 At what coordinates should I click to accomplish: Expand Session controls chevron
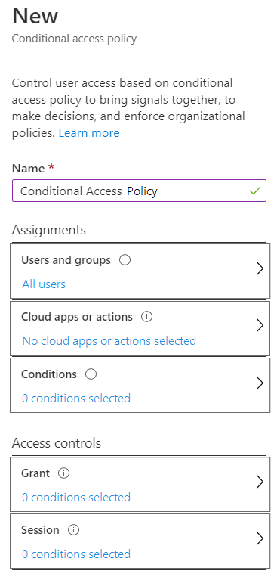tap(260, 539)
